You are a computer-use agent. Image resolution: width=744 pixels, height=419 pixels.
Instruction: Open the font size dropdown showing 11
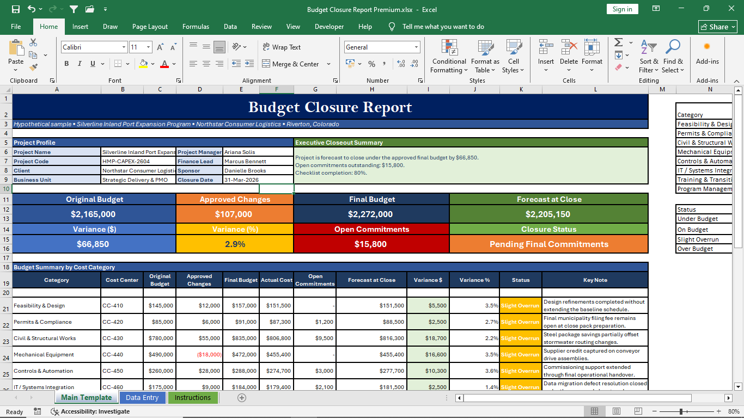[x=149, y=47]
